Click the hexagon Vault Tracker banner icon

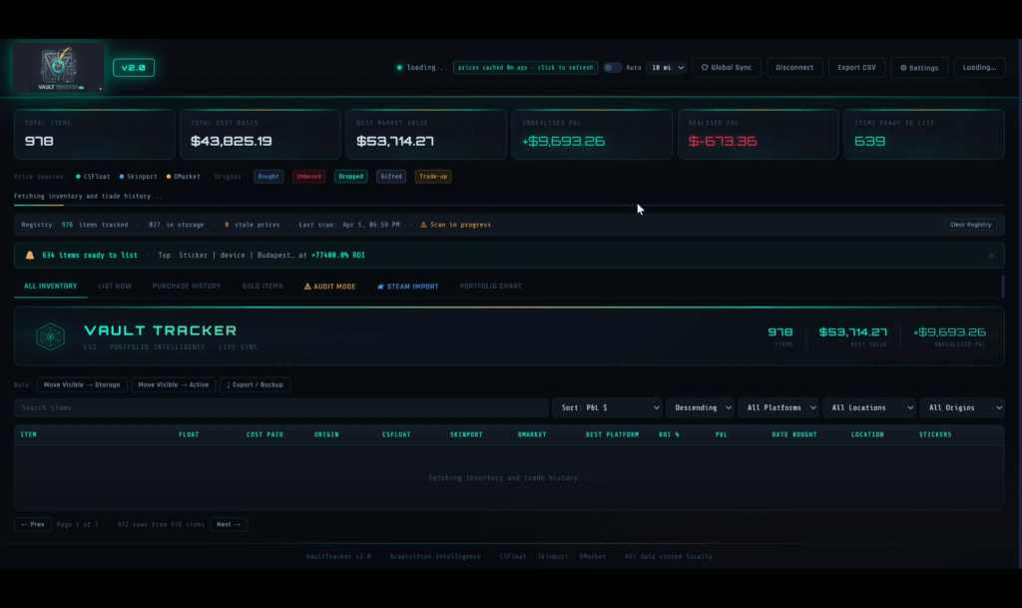50,336
